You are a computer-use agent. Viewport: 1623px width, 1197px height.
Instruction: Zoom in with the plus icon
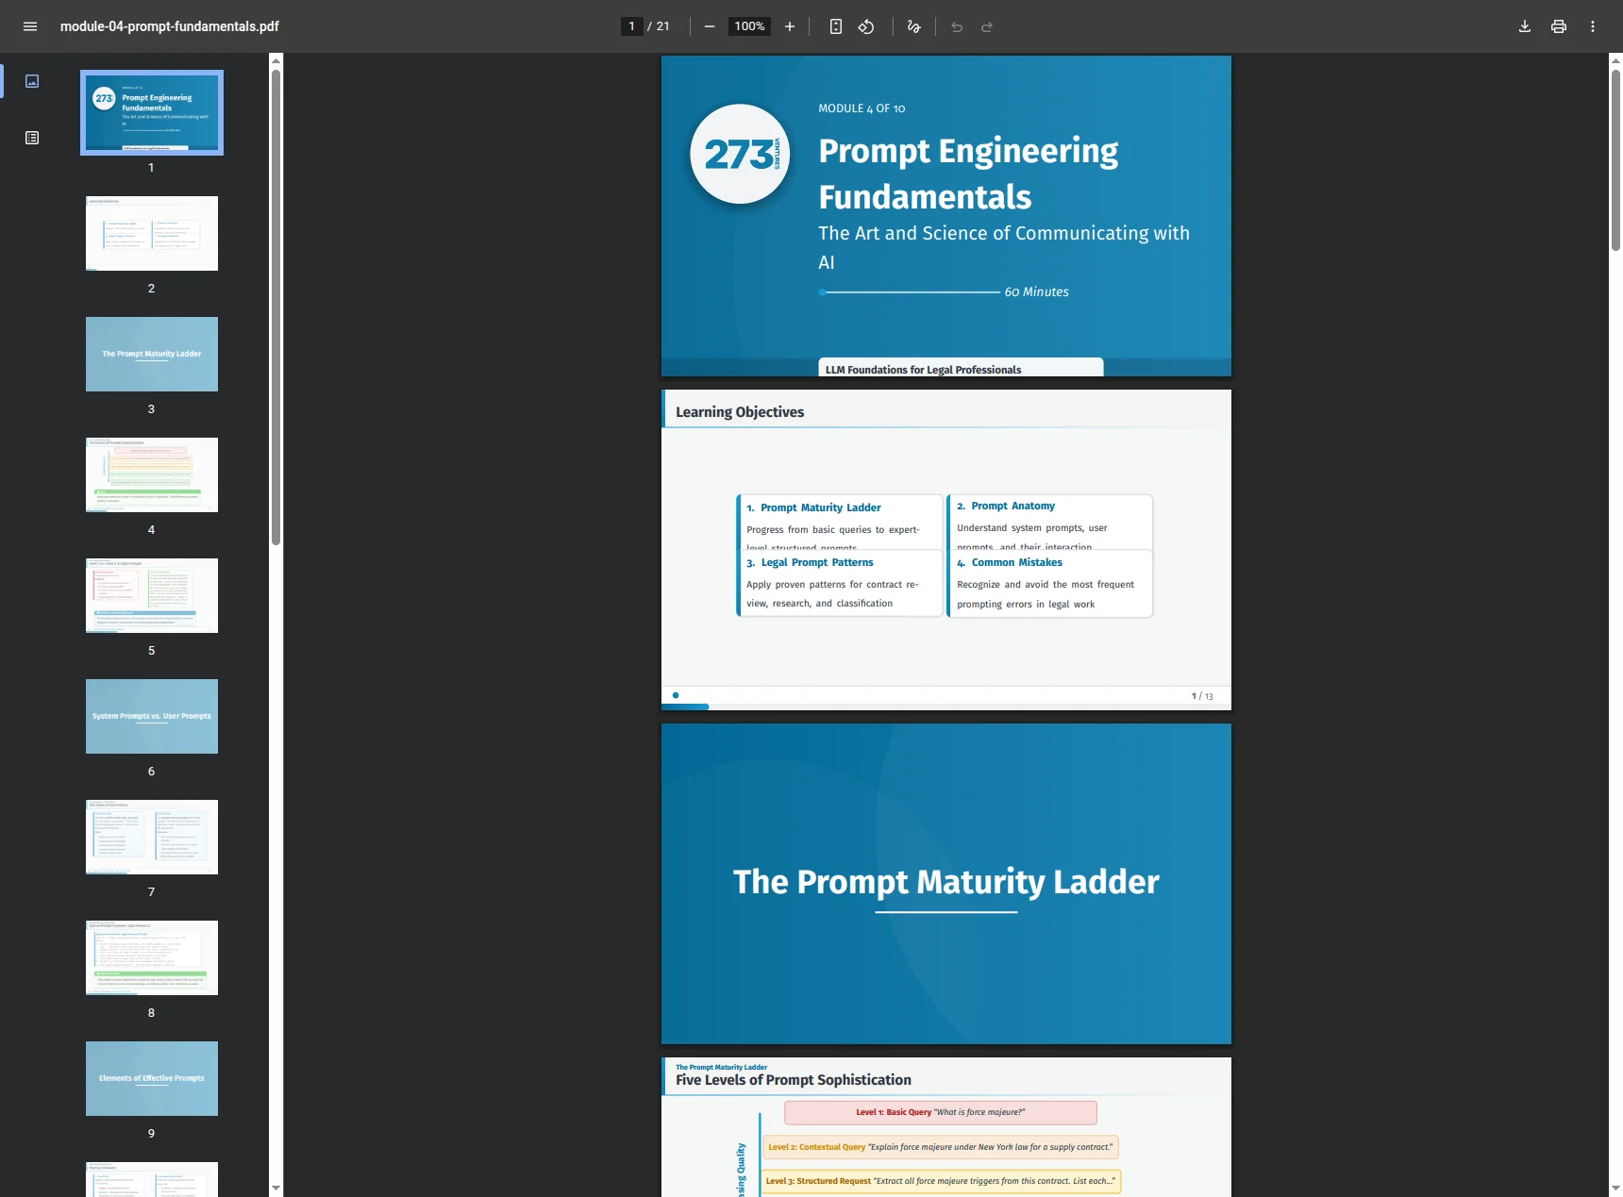790,26
